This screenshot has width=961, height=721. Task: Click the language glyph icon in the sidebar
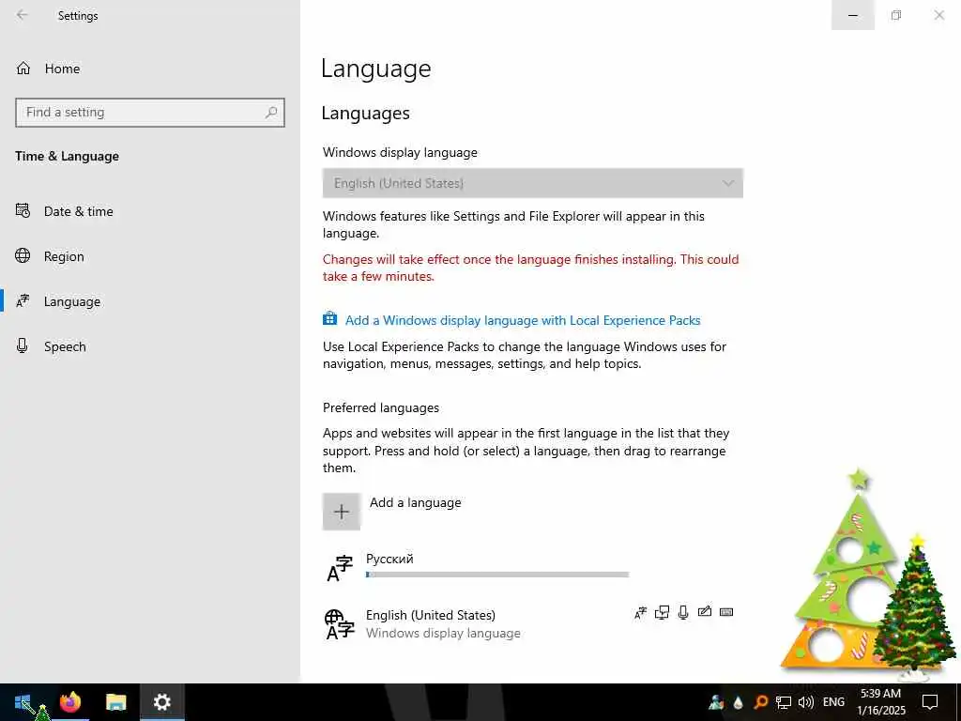point(23,300)
